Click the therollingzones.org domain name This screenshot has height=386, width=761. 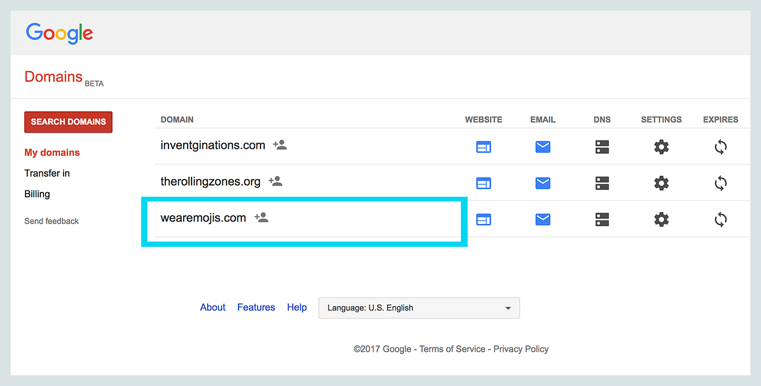(211, 182)
